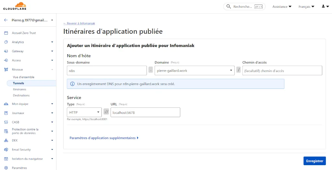Click the data loss protection icon
The image size is (332, 170).
coord(6,131)
